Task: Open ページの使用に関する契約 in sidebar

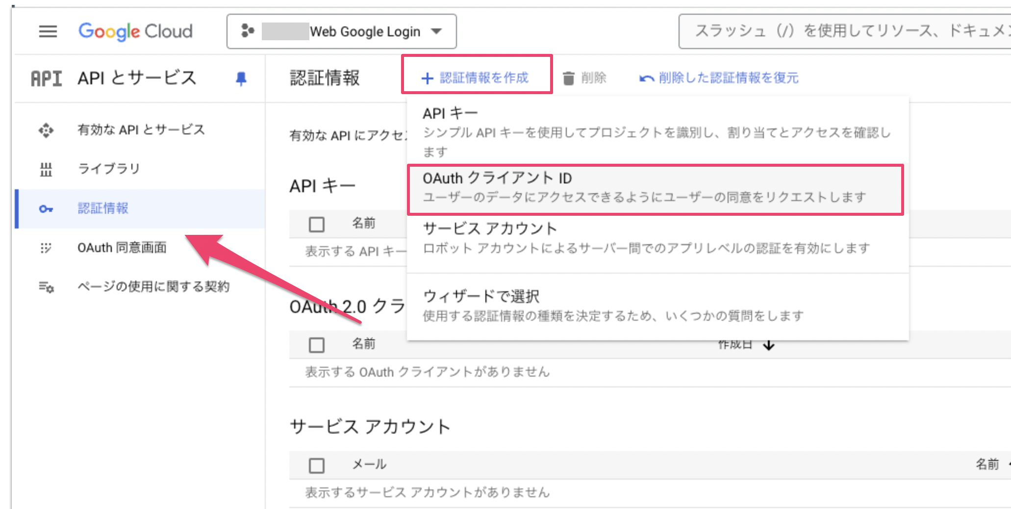Action: tap(140, 287)
